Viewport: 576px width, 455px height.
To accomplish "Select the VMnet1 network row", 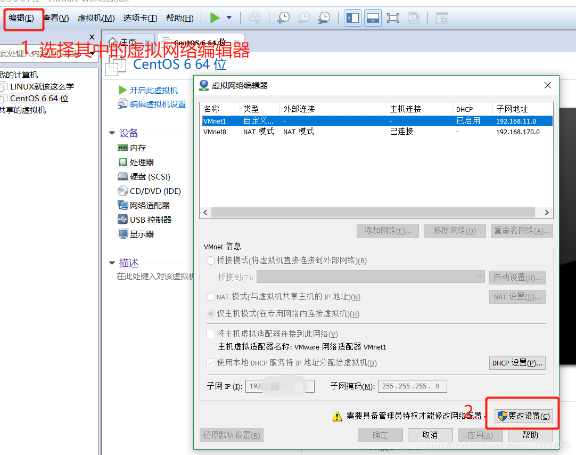I will click(377, 121).
